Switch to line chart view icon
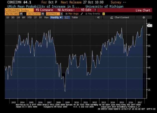Image resolution: width=157 pixels, height=113 pixels. 67,18
